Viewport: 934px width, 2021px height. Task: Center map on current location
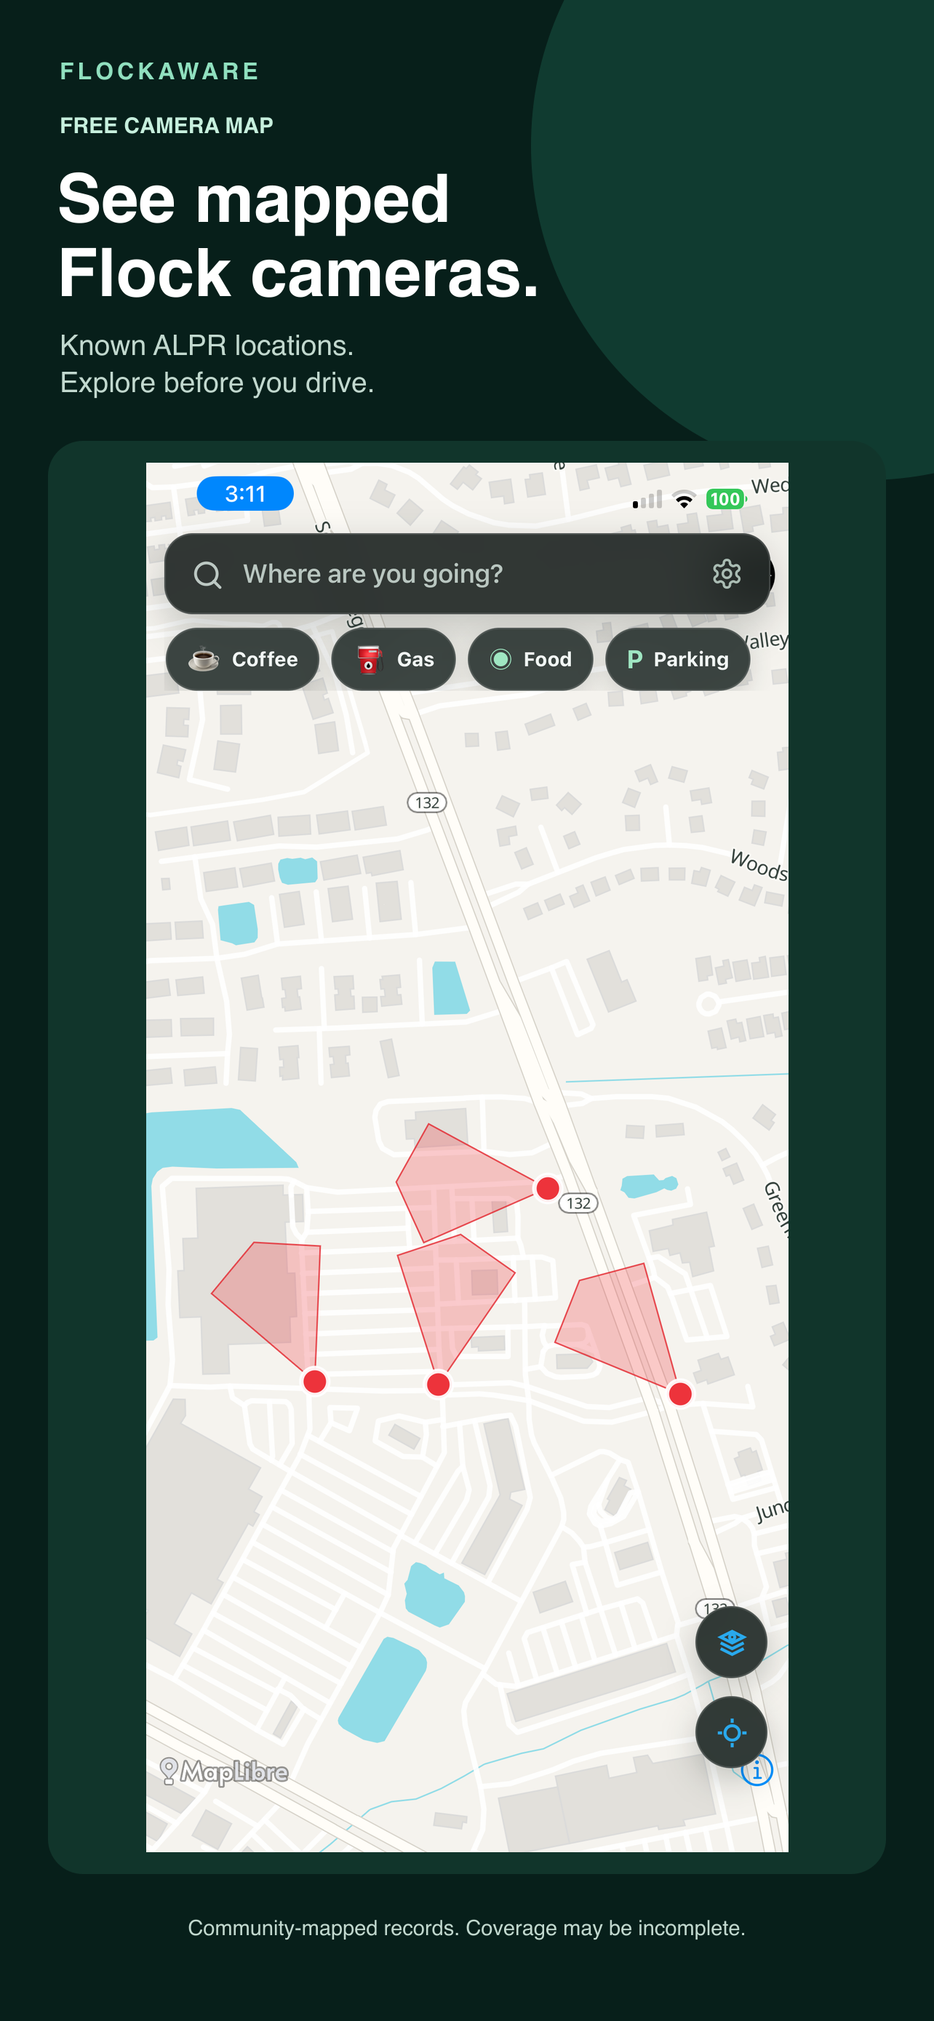click(x=731, y=1732)
